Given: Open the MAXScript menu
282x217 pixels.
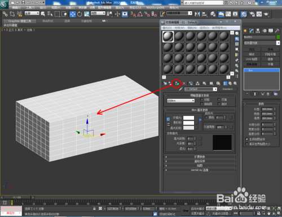Looking at the screenshot, I should pyautogui.click(x=155, y=8).
